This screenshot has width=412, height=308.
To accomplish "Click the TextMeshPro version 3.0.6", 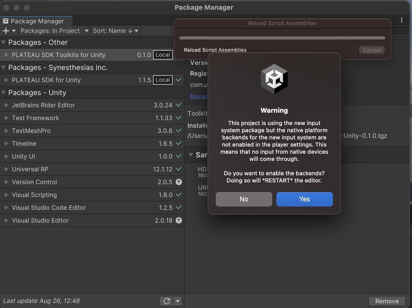I will [x=165, y=131].
